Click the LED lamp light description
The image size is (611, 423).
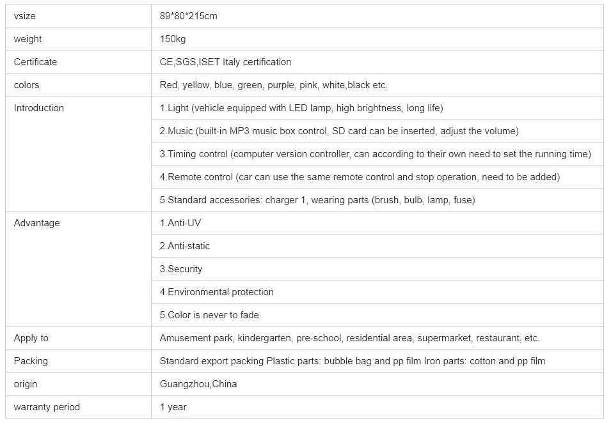[x=301, y=108]
